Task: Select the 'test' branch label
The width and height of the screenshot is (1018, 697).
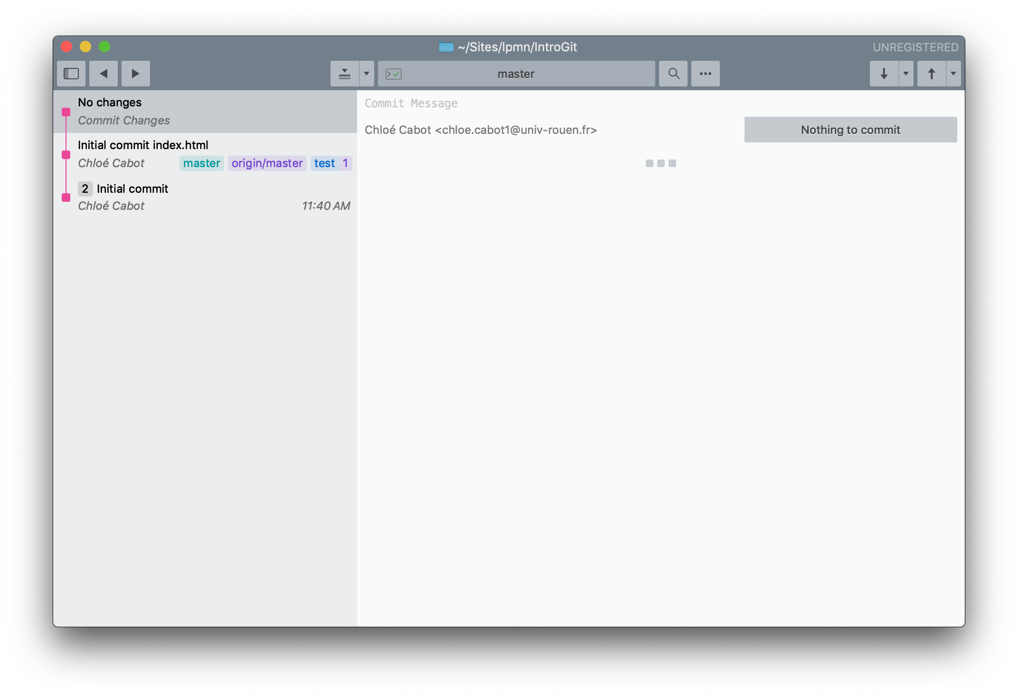Action: [x=323, y=162]
